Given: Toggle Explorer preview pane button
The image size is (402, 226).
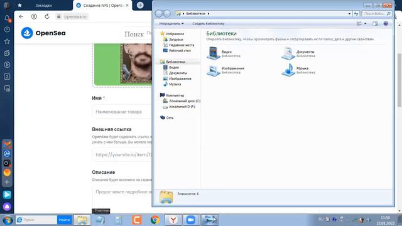Looking at the screenshot, I should point(375,24).
